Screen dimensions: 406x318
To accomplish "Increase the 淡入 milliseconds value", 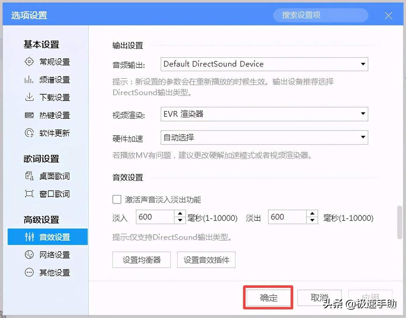I will coord(180,214).
